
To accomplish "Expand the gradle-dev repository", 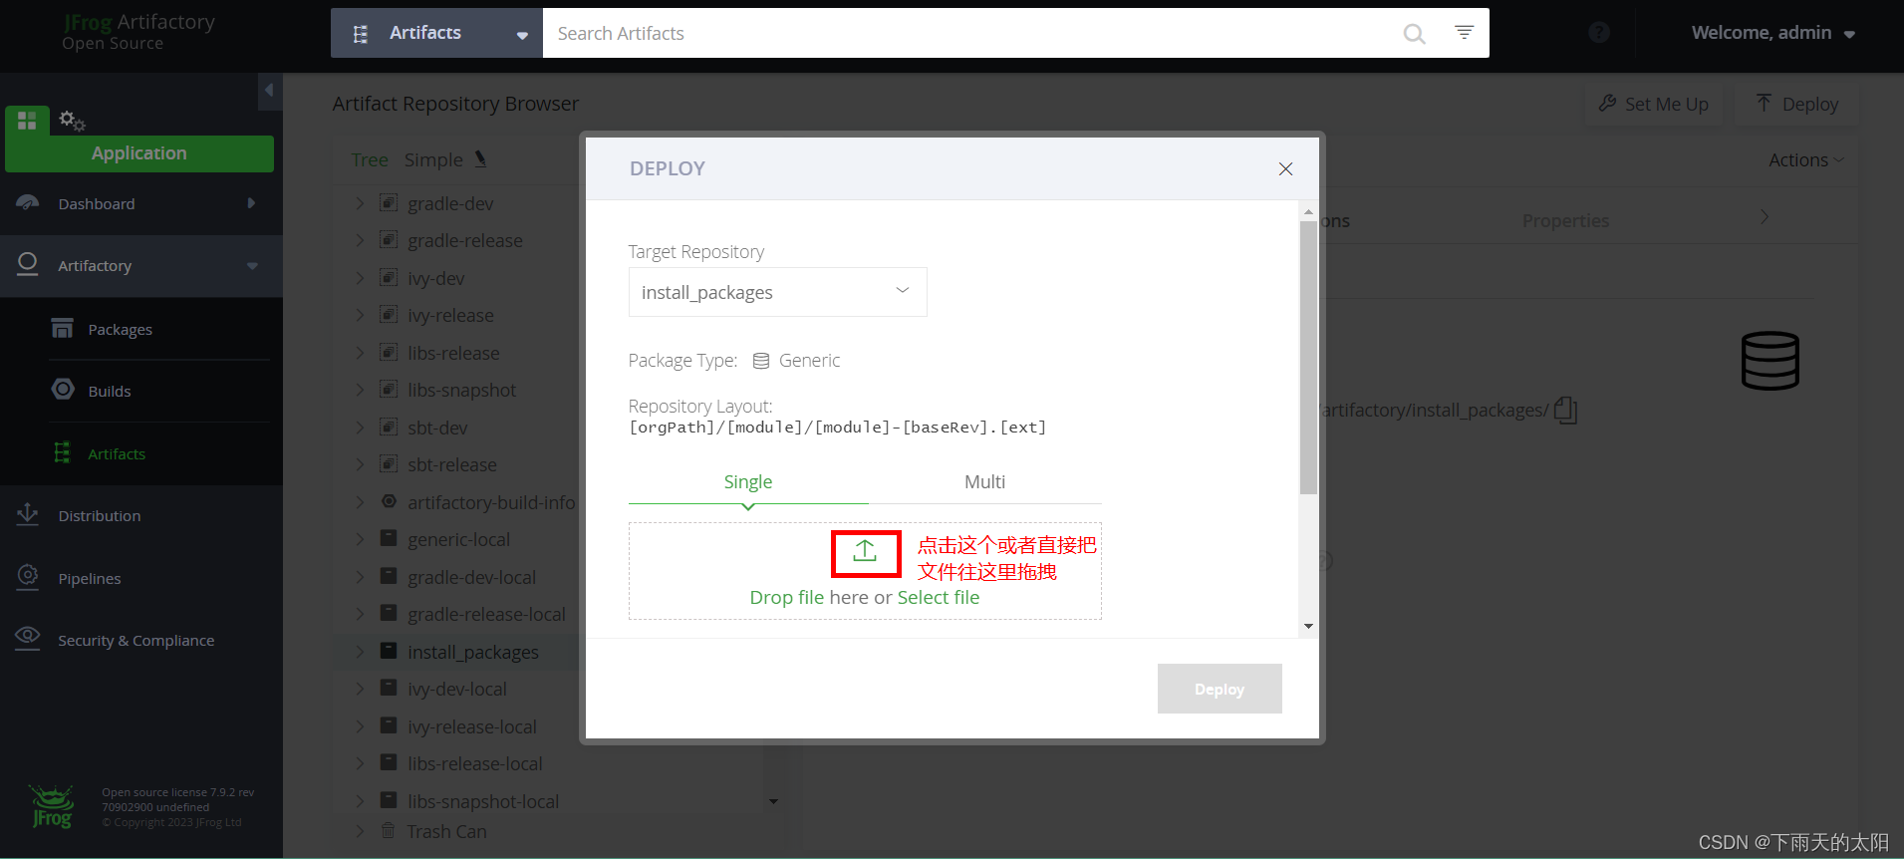I will click(360, 203).
